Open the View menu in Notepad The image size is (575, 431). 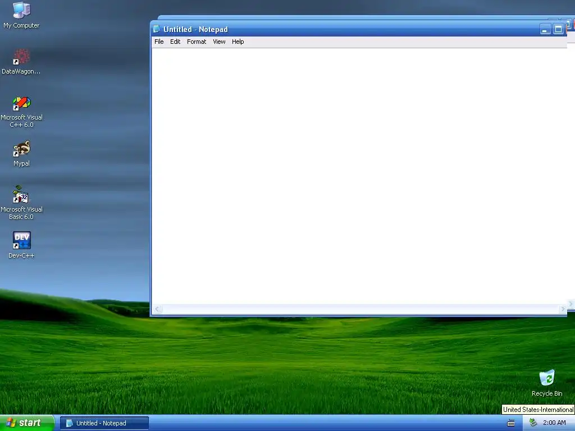[x=219, y=42]
